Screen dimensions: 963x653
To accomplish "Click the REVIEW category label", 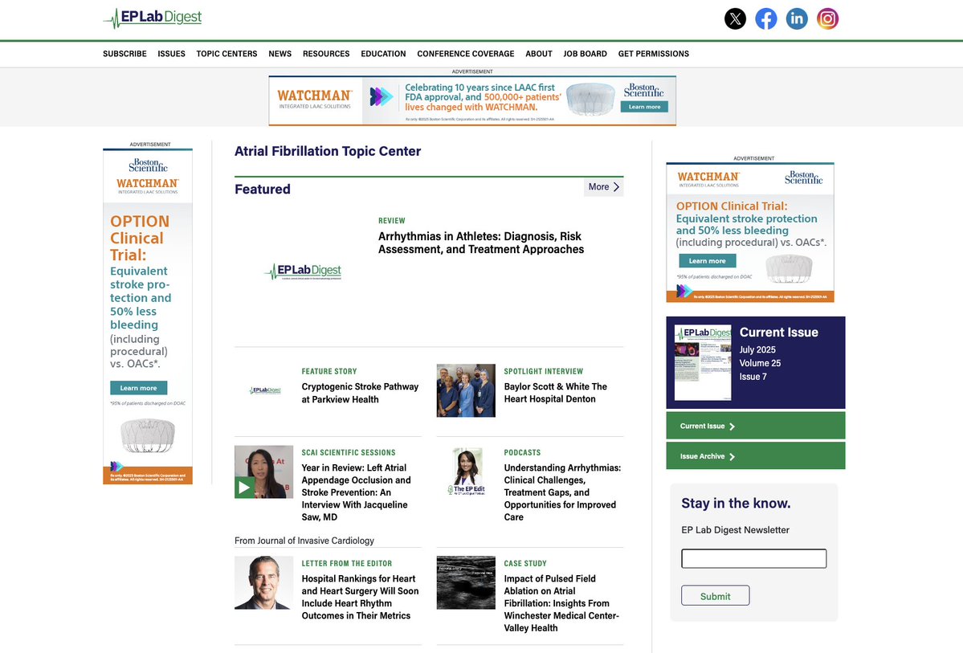I will point(392,221).
